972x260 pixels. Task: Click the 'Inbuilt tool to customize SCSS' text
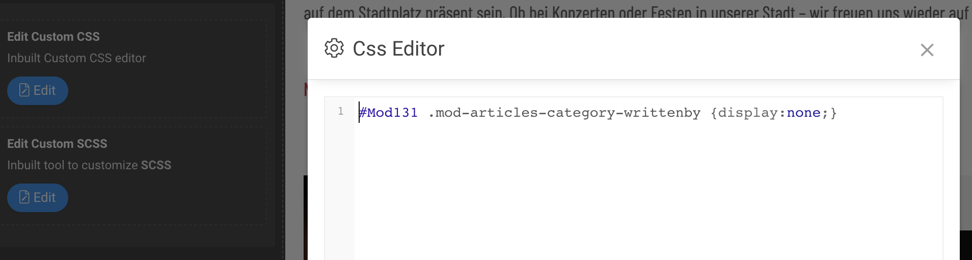(x=89, y=165)
